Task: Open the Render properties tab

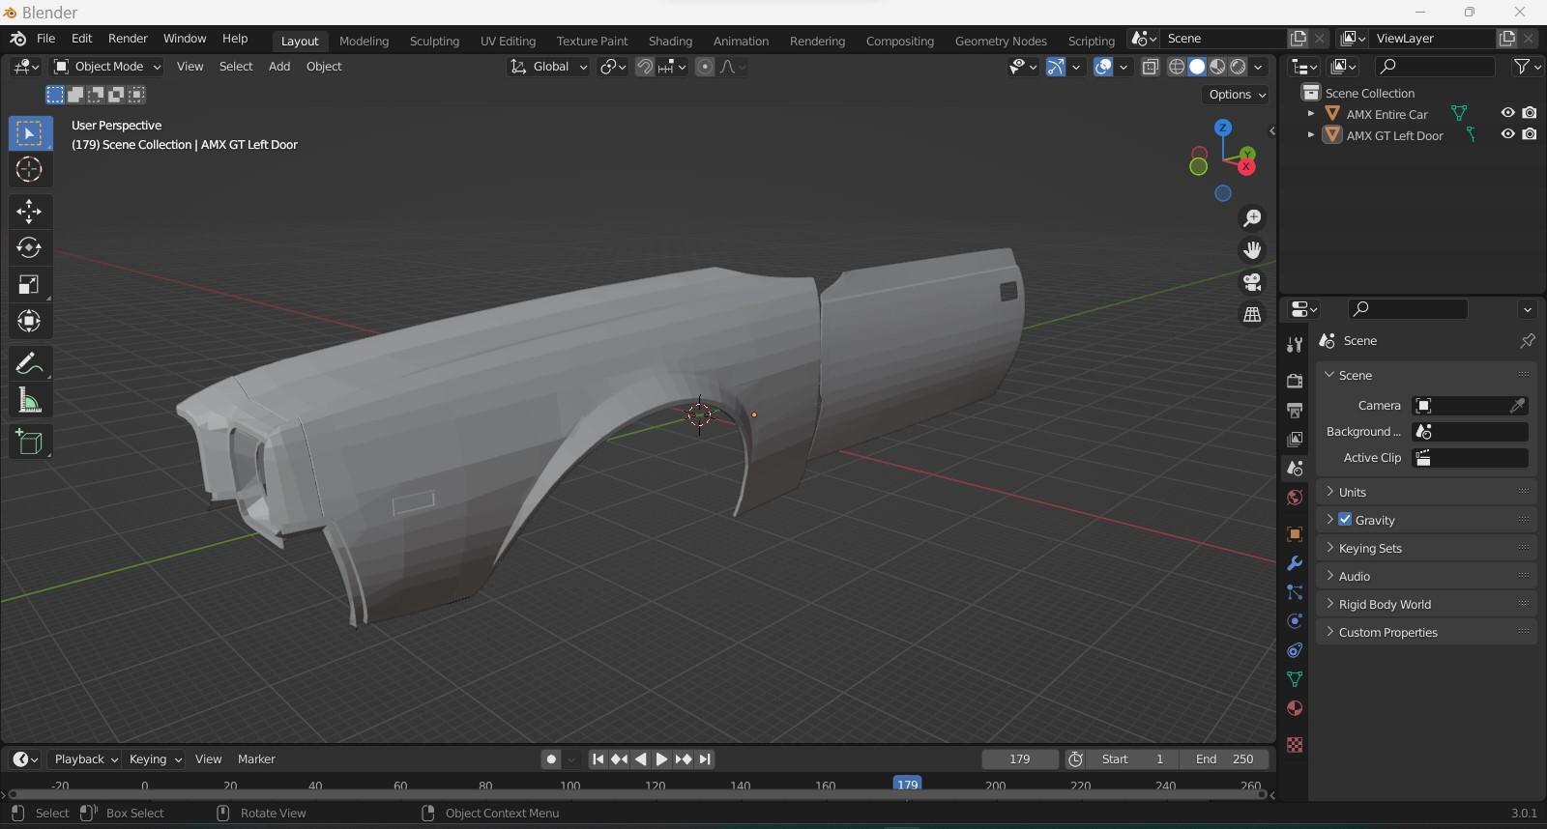Action: point(1295,381)
